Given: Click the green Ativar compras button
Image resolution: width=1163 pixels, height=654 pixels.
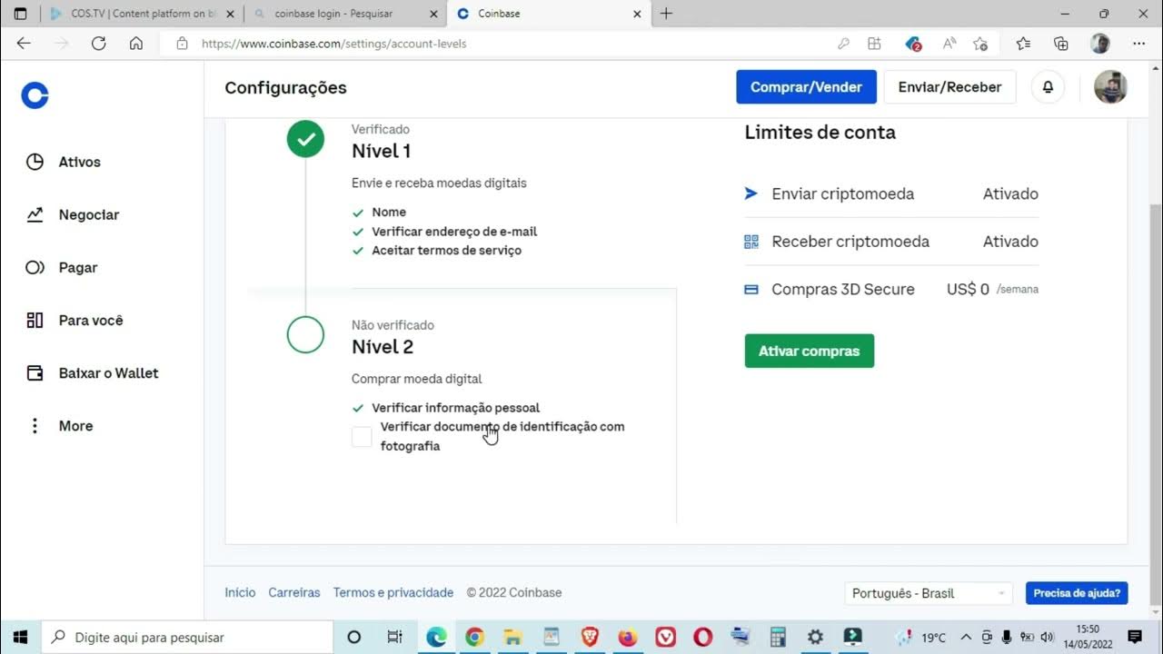Looking at the screenshot, I should (x=810, y=351).
